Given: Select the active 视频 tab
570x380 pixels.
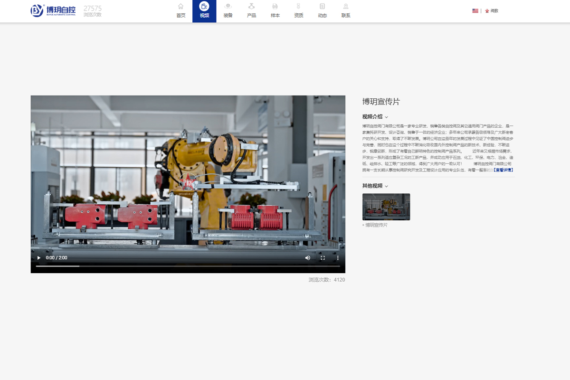Looking at the screenshot, I should (x=204, y=11).
